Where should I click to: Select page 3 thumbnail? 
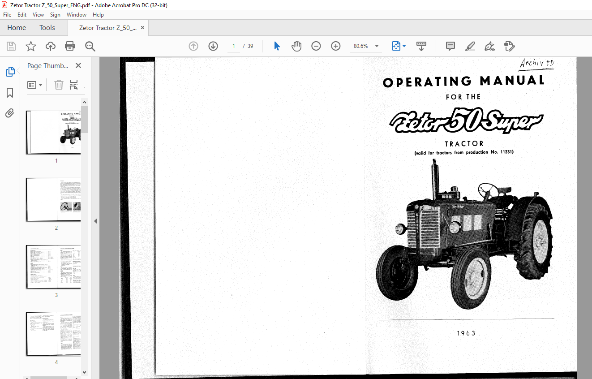(x=53, y=267)
